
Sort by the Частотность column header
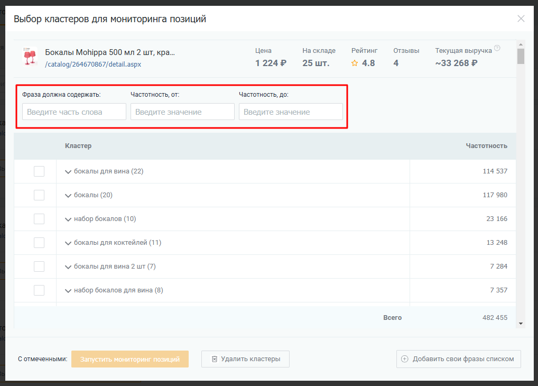[486, 146]
